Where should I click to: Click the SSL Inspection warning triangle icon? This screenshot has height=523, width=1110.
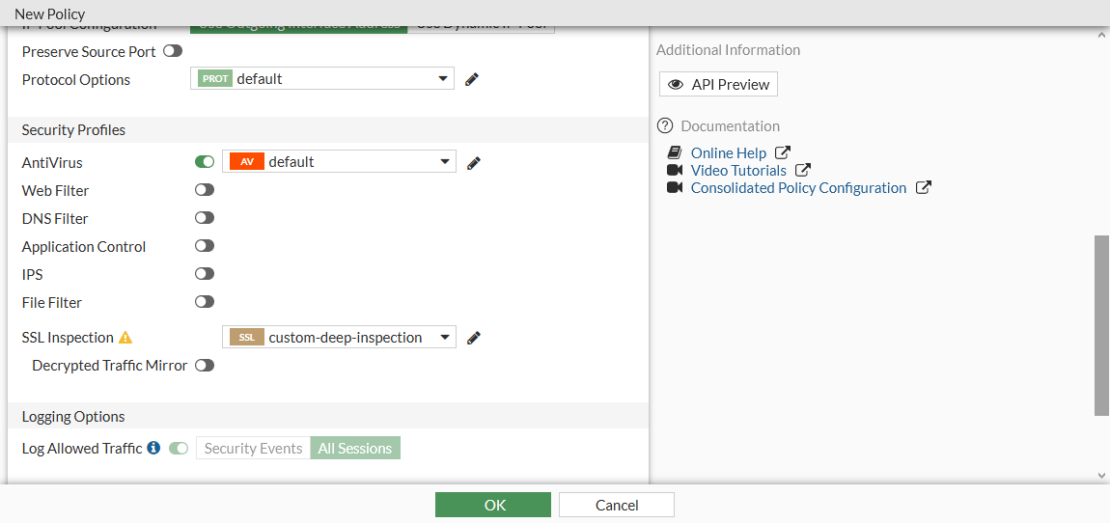coord(125,338)
